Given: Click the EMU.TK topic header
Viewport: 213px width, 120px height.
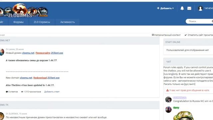Looking at the screenshot, I should (x=80, y=105).
